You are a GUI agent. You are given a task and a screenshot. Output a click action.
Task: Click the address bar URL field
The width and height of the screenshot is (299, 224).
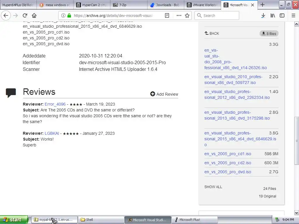click(113, 15)
